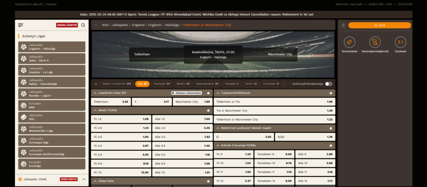
Task: Favorite the Oikea tulos market star
Action: (208, 181)
